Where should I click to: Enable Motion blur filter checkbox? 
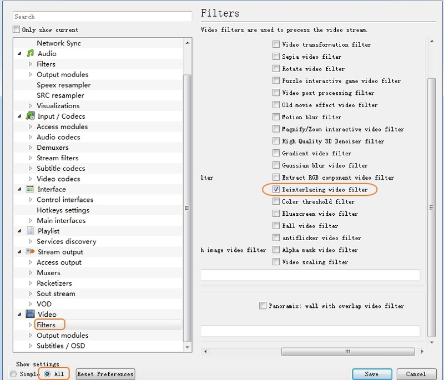[276, 117]
